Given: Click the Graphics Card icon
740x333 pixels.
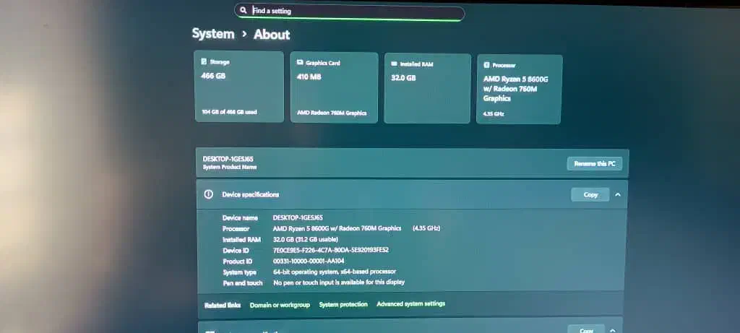Looking at the screenshot, I should pos(300,62).
